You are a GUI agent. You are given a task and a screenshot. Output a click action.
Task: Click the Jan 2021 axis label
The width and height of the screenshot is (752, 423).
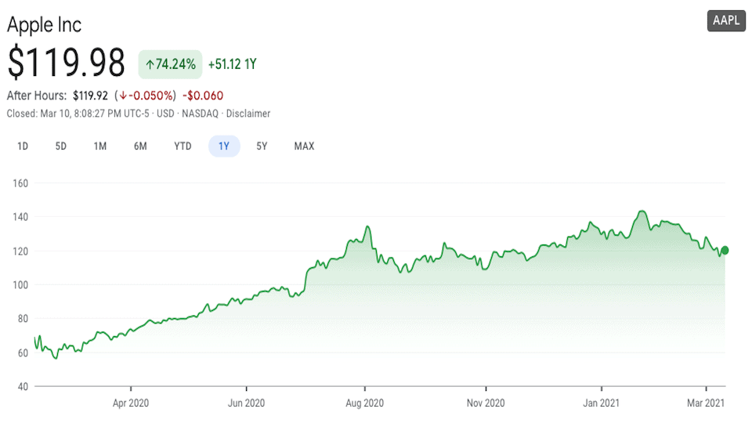[x=602, y=403]
